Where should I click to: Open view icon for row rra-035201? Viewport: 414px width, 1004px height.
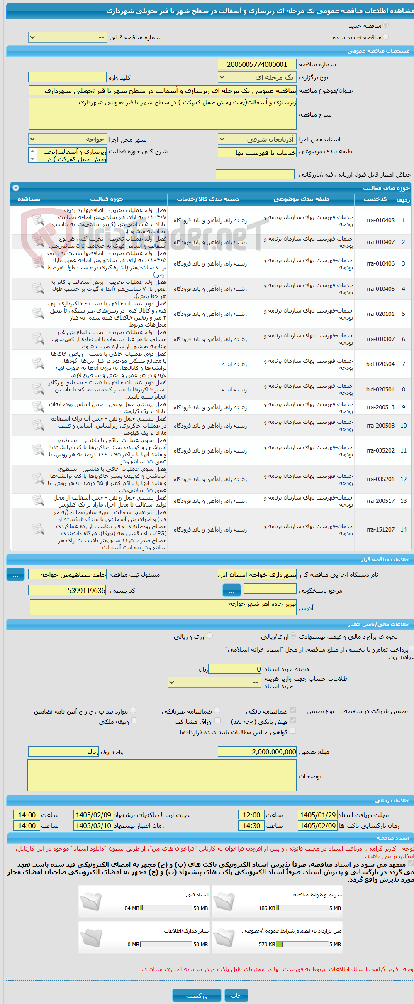(x=38, y=479)
